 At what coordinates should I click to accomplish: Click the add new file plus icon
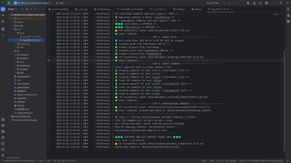22,9
